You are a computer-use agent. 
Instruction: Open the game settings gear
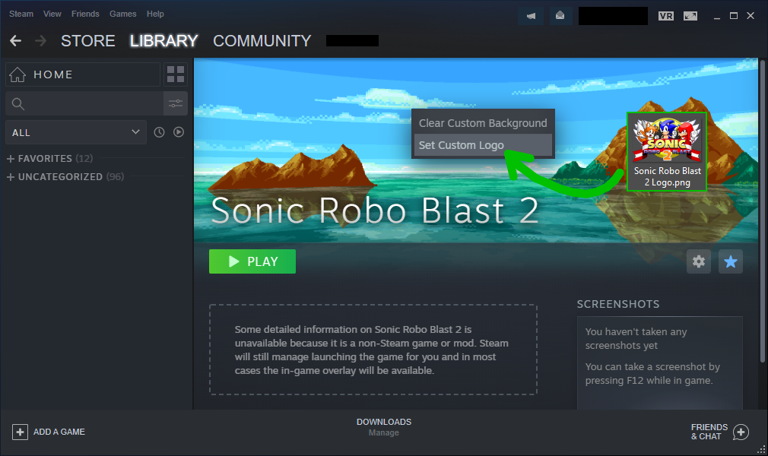(699, 261)
